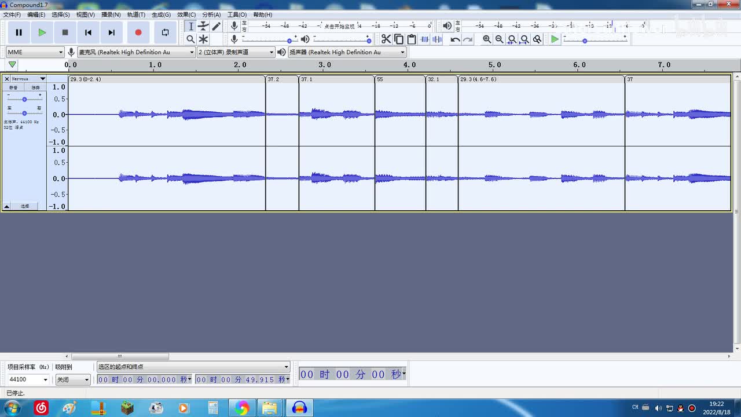This screenshot has width=741, height=417.
Task: Open the 选区的起点和终点 dropdown
Action: pos(193,367)
